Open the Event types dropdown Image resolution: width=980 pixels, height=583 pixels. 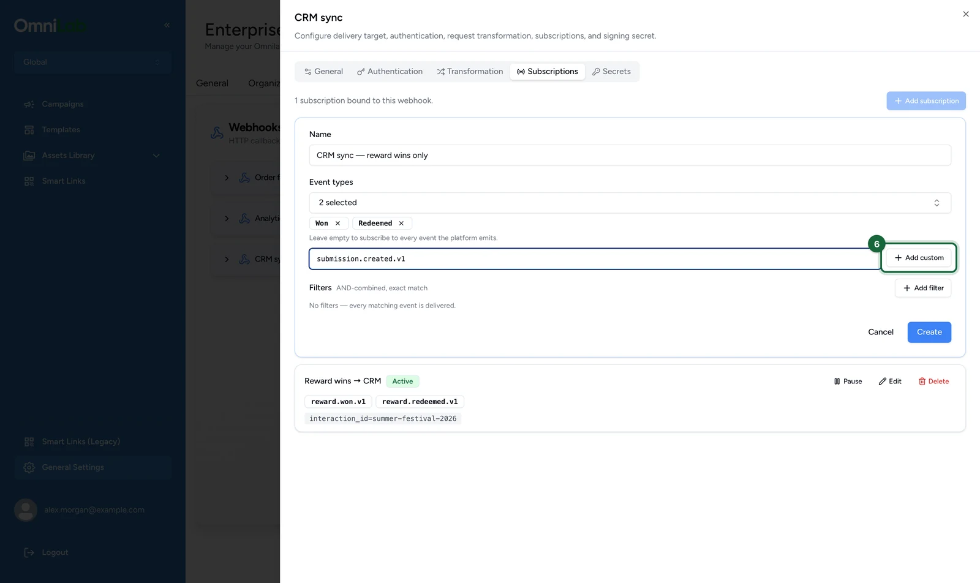tap(630, 203)
